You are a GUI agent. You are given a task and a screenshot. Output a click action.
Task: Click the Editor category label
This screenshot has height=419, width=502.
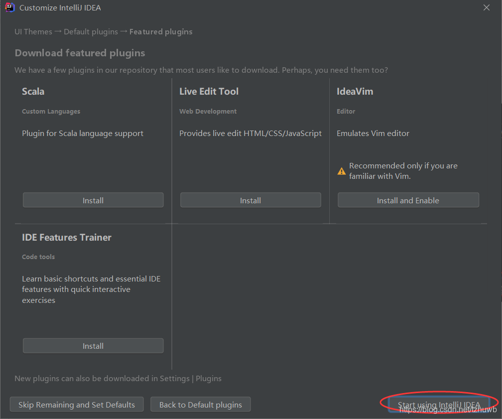pyautogui.click(x=346, y=112)
